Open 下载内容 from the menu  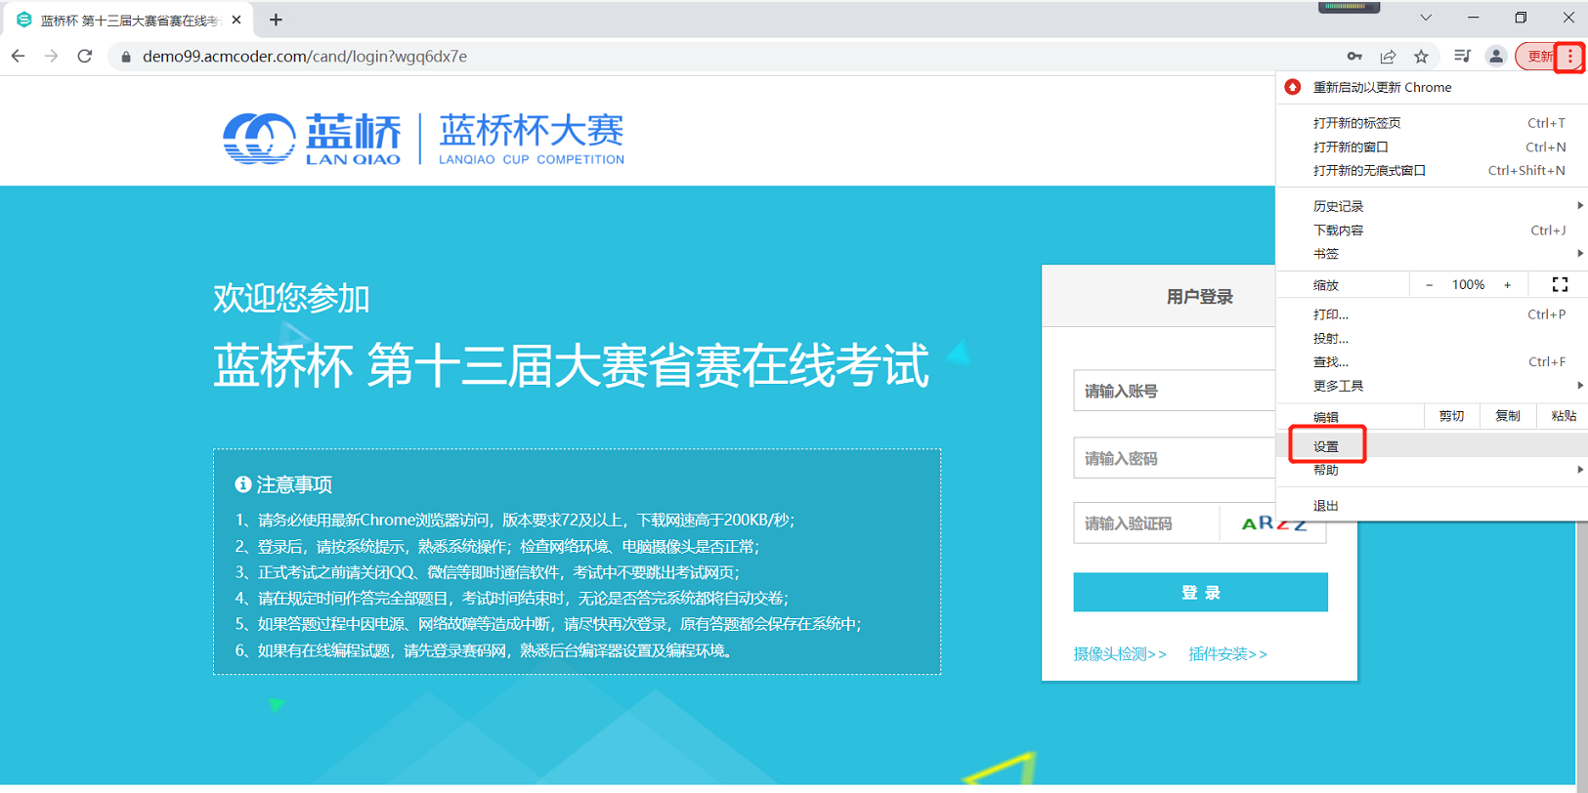coord(1432,230)
